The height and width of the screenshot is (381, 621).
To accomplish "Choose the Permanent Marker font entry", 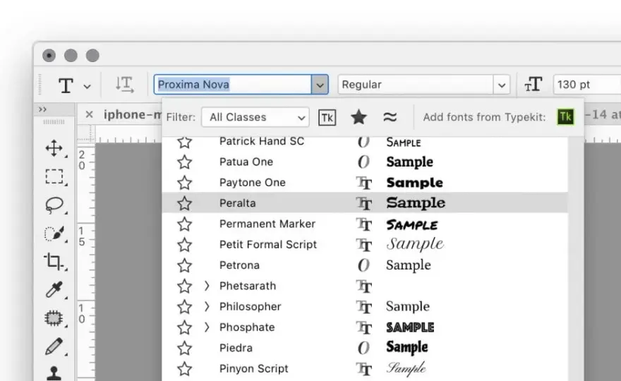I will click(x=365, y=224).
